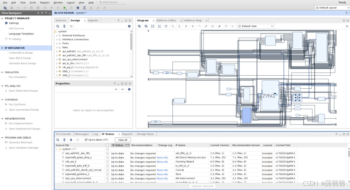Select Settings under Project Manager
350x190 pixels.
point(14,23)
